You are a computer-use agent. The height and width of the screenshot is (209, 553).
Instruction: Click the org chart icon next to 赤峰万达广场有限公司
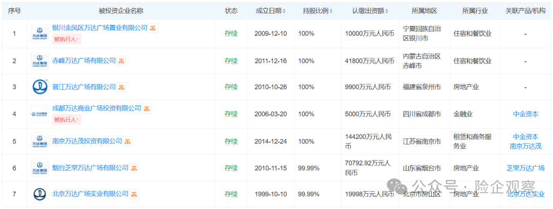[122, 61]
